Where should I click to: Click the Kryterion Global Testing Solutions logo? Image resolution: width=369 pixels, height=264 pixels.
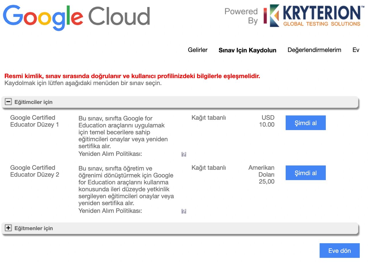pos(312,16)
